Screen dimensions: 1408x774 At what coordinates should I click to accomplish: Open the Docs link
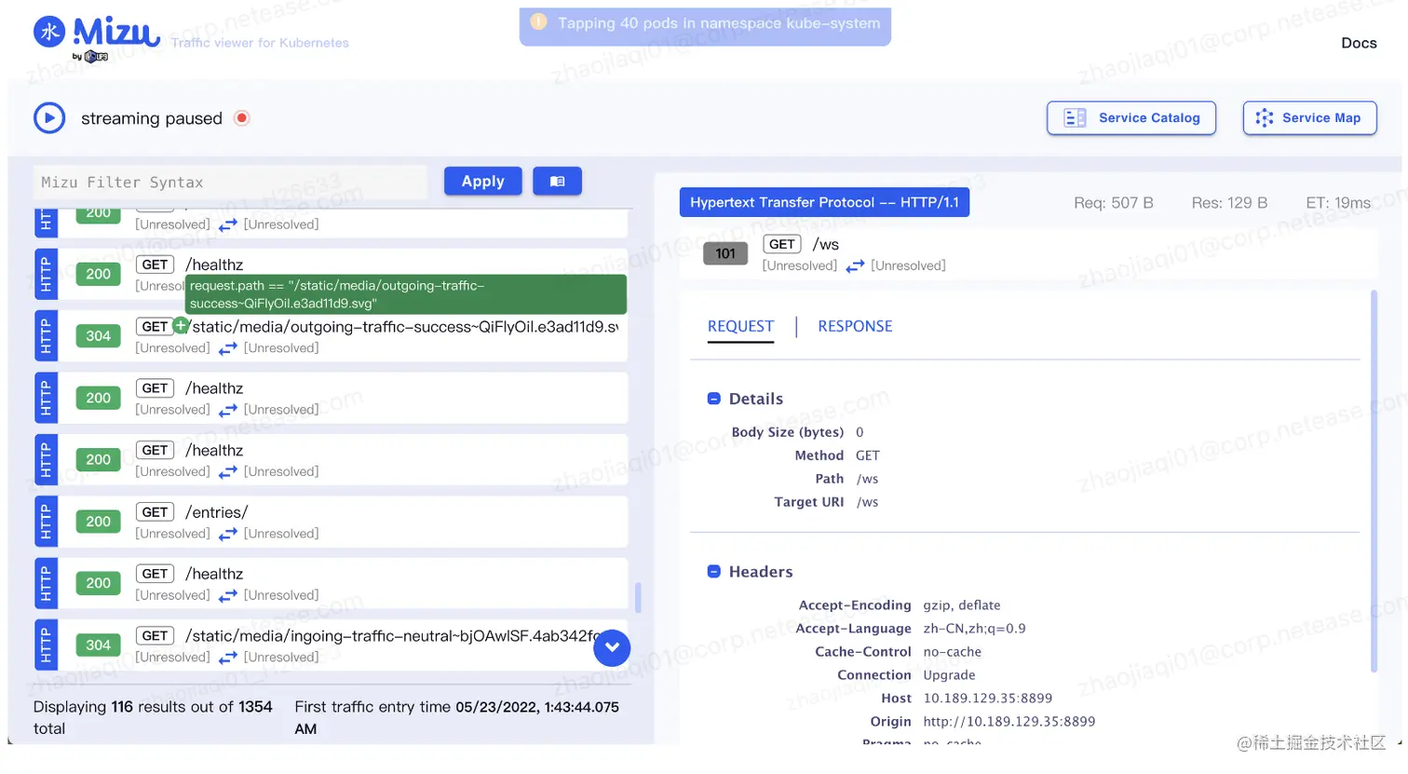point(1359,43)
